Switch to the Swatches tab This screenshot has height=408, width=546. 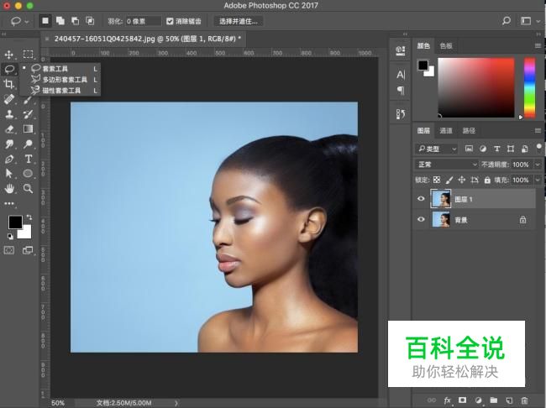pyautogui.click(x=446, y=45)
